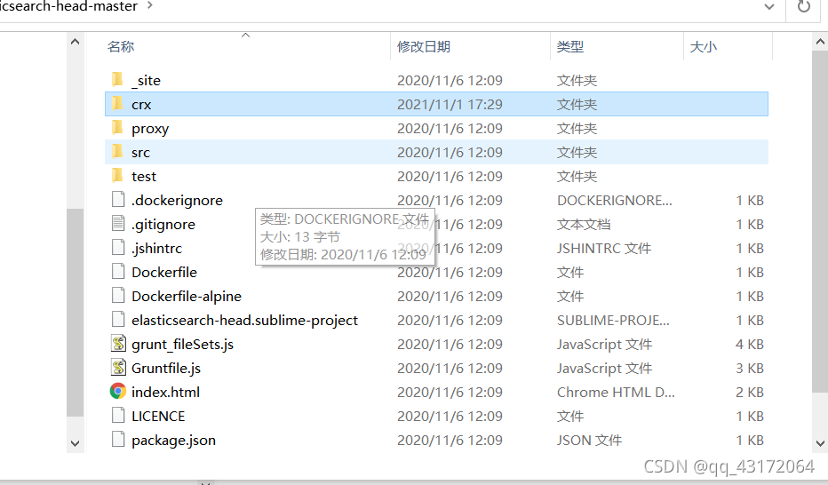Select the index.html file name

click(x=165, y=392)
